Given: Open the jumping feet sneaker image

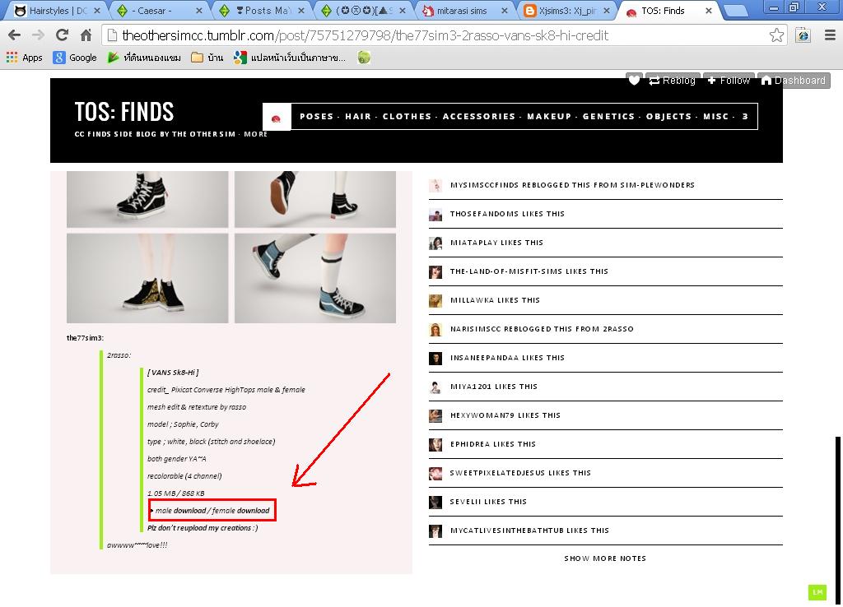Looking at the screenshot, I should [x=315, y=199].
